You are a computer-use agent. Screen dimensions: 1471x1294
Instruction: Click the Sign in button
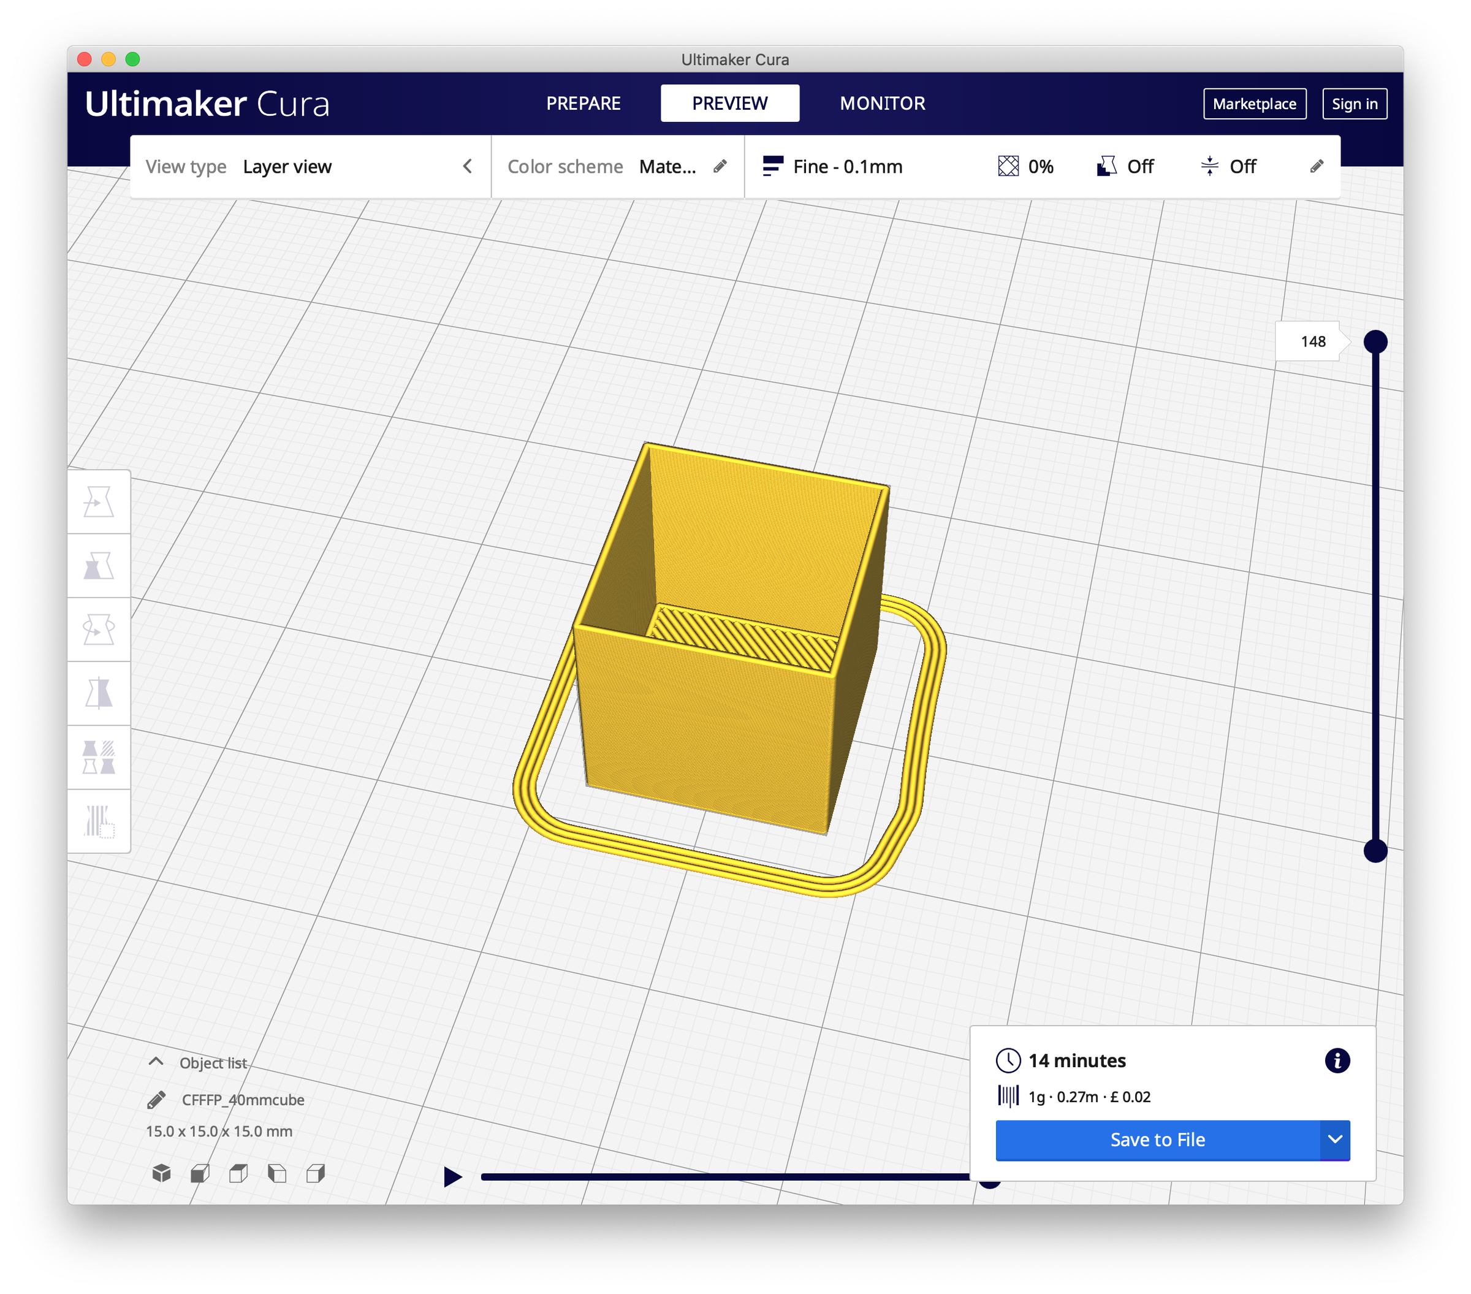pyautogui.click(x=1355, y=104)
